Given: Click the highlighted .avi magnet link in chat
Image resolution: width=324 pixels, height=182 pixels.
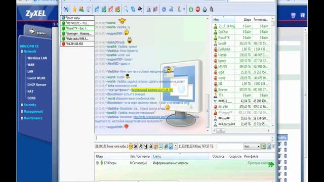Looking at the screenshot, I should click(x=152, y=90).
